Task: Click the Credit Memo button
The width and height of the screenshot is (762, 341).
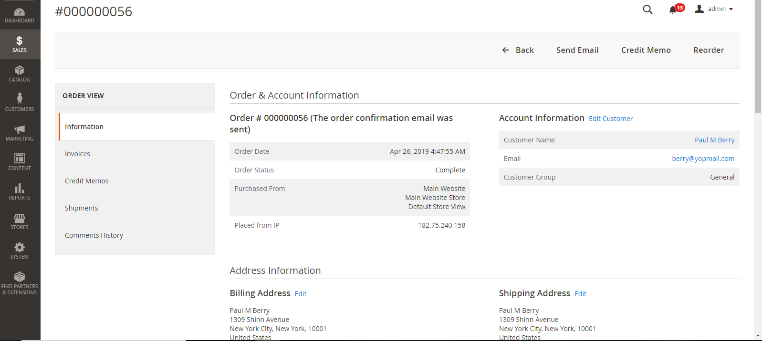Action: 646,50
